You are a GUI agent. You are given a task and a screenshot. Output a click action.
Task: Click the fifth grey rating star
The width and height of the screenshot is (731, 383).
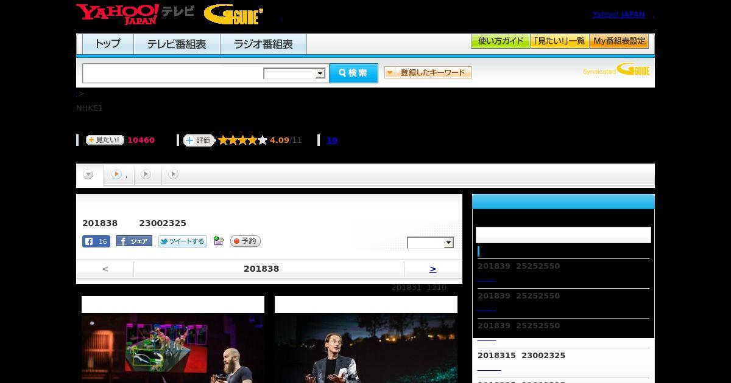(263, 140)
